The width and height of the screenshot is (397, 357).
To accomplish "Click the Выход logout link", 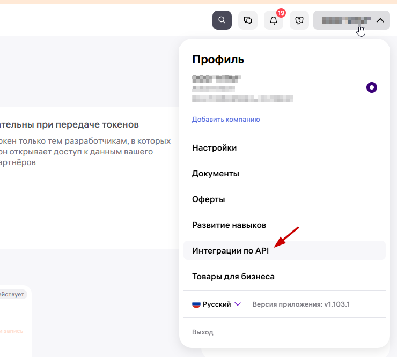I will tap(203, 332).
